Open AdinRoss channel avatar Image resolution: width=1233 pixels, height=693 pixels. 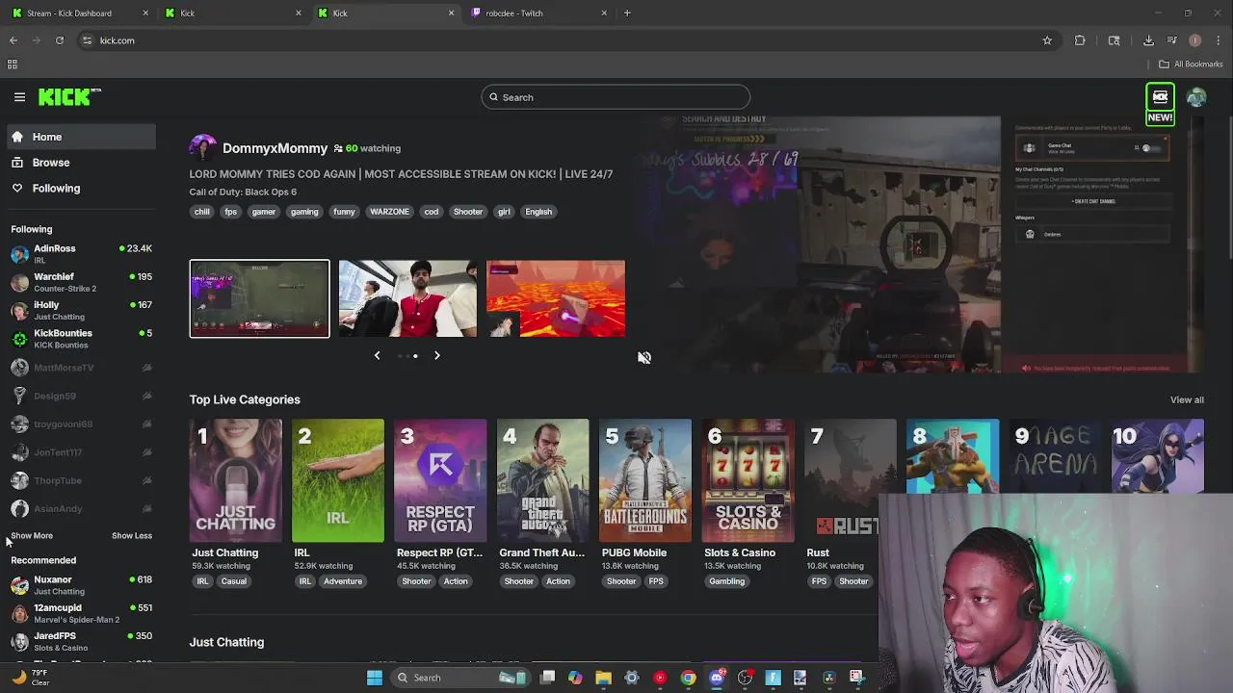coord(19,254)
